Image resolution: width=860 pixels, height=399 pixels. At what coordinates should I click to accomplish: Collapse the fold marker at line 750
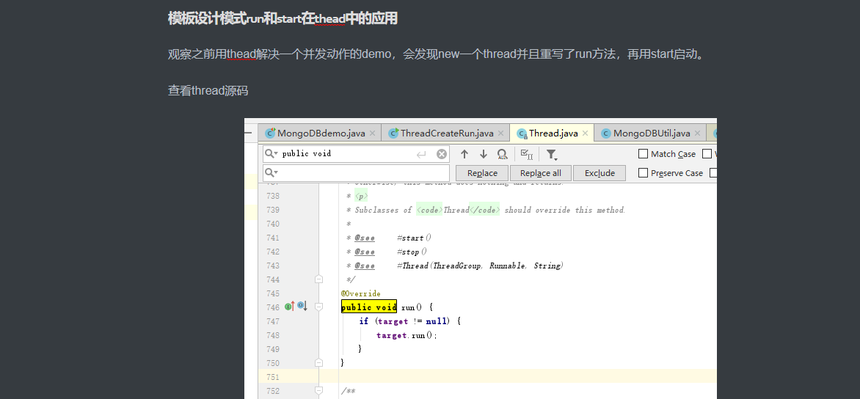click(318, 363)
